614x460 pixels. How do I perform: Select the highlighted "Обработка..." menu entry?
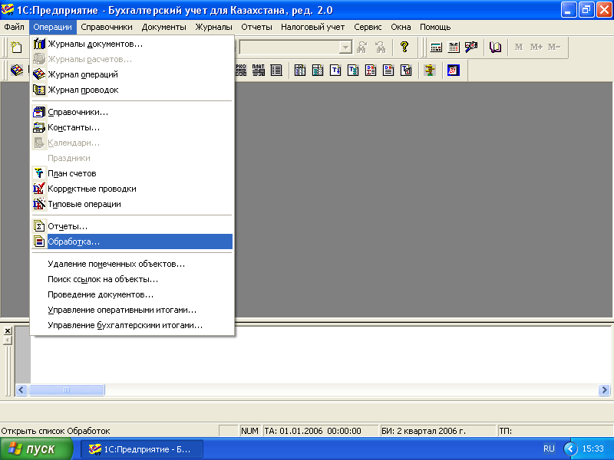coord(74,242)
